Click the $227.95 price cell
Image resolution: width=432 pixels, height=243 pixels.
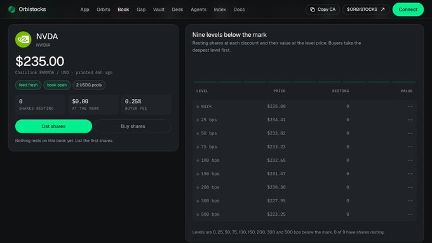point(276,200)
